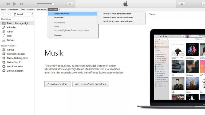Skip back with the Previous track button
The width and height of the screenshot is (205, 115).
click(8, 4)
